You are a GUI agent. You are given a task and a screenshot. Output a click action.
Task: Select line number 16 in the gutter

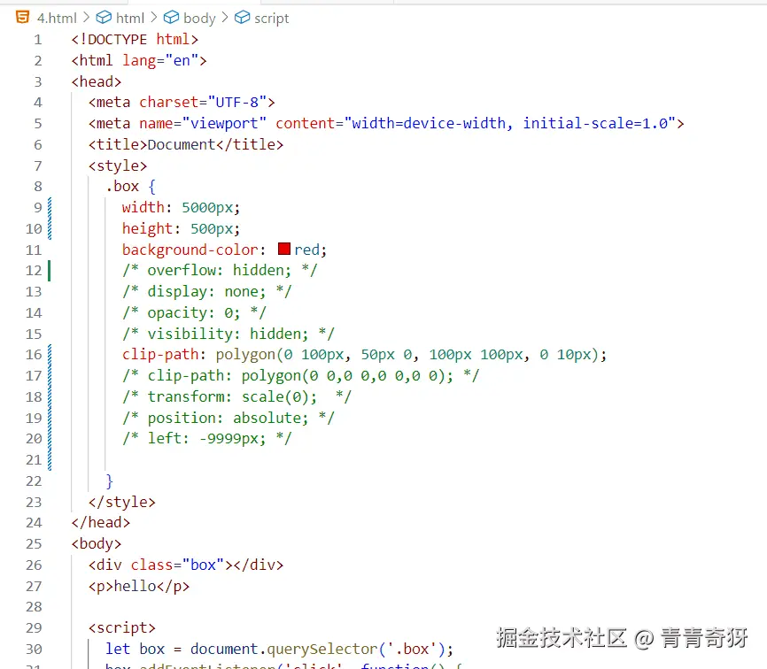(x=34, y=355)
